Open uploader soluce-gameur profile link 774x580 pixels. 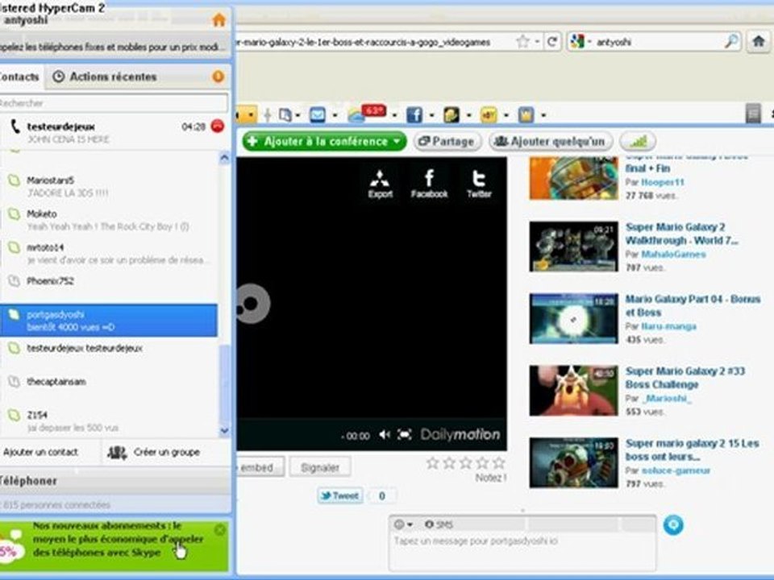point(676,470)
